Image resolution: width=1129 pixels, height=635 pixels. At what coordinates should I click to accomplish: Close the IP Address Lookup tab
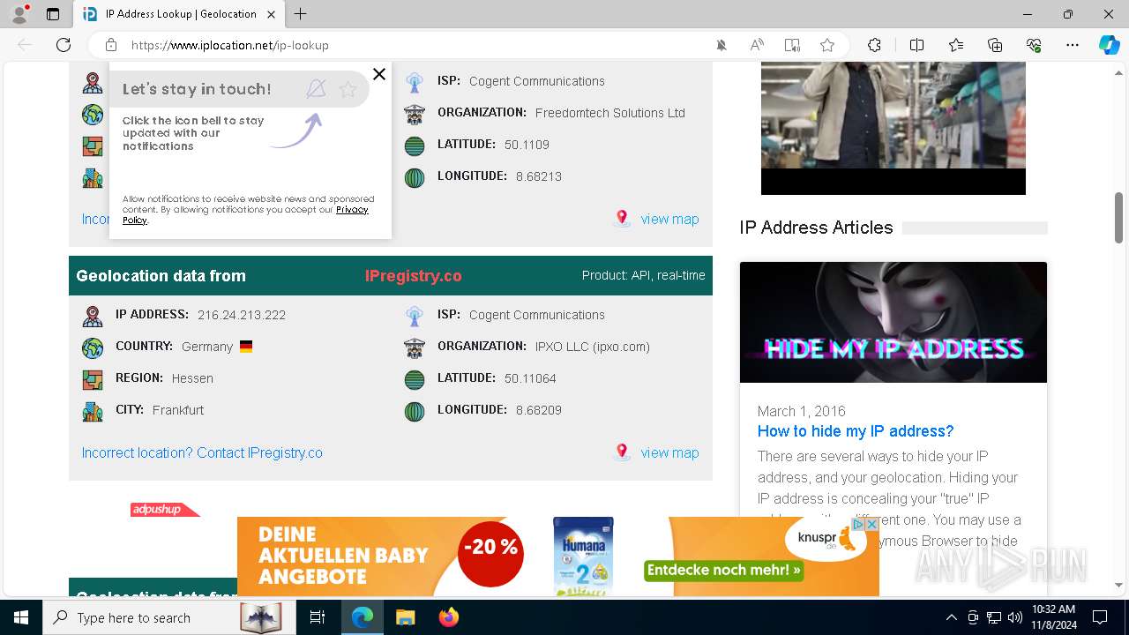272,14
